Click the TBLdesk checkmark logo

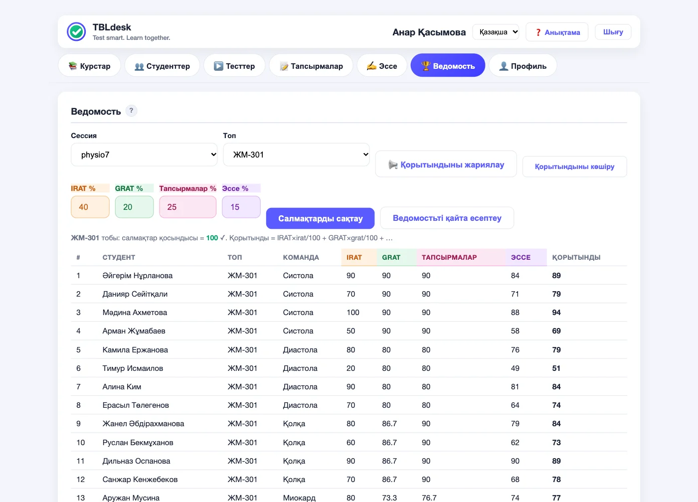76,32
